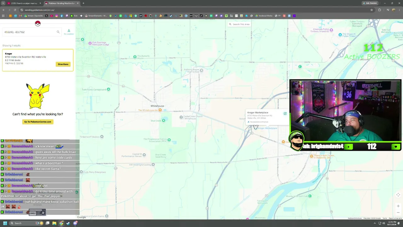Viewport: 403px width, 227px height.
Task: Zoom out on the map
Action: click(398, 212)
